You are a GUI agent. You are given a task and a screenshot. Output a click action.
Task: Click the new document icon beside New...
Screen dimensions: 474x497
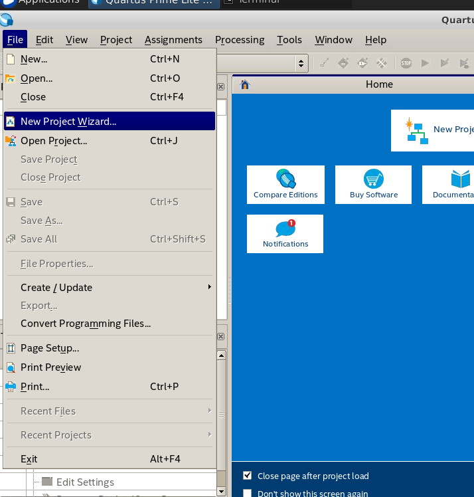[11, 59]
